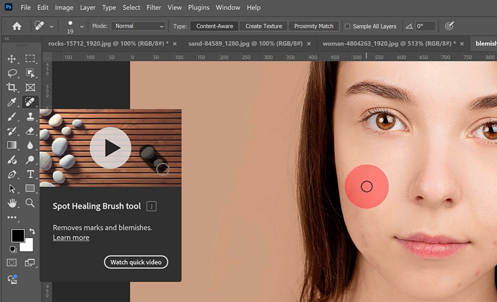Close the woman-4804263_1920.jpg tab
Viewport: 497px width, 302px height.
point(462,44)
